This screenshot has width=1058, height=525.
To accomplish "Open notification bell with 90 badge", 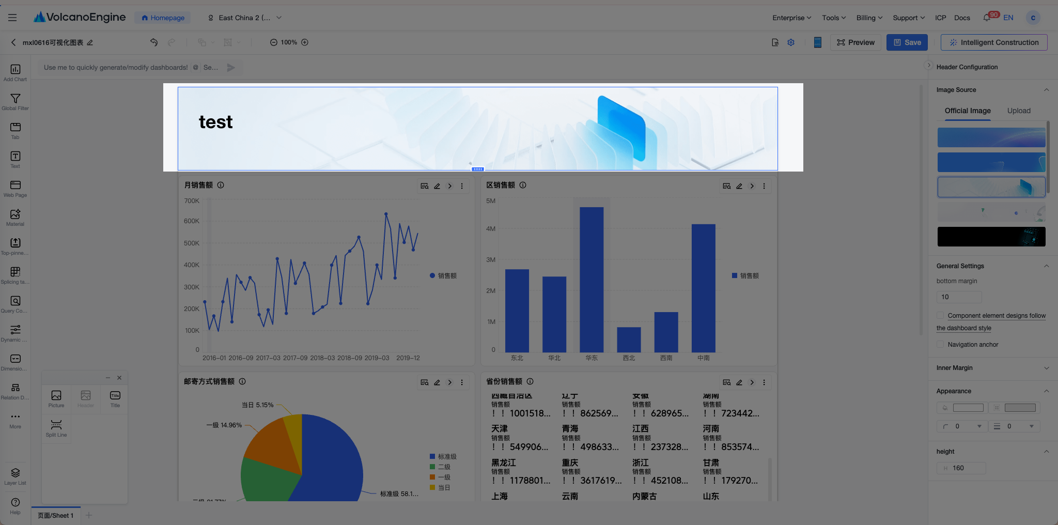I will (987, 18).
